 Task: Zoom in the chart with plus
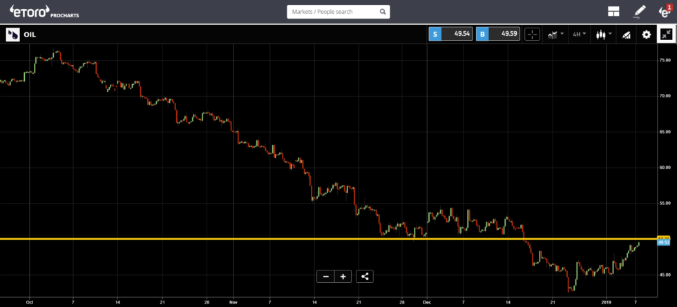coord(343,277)
